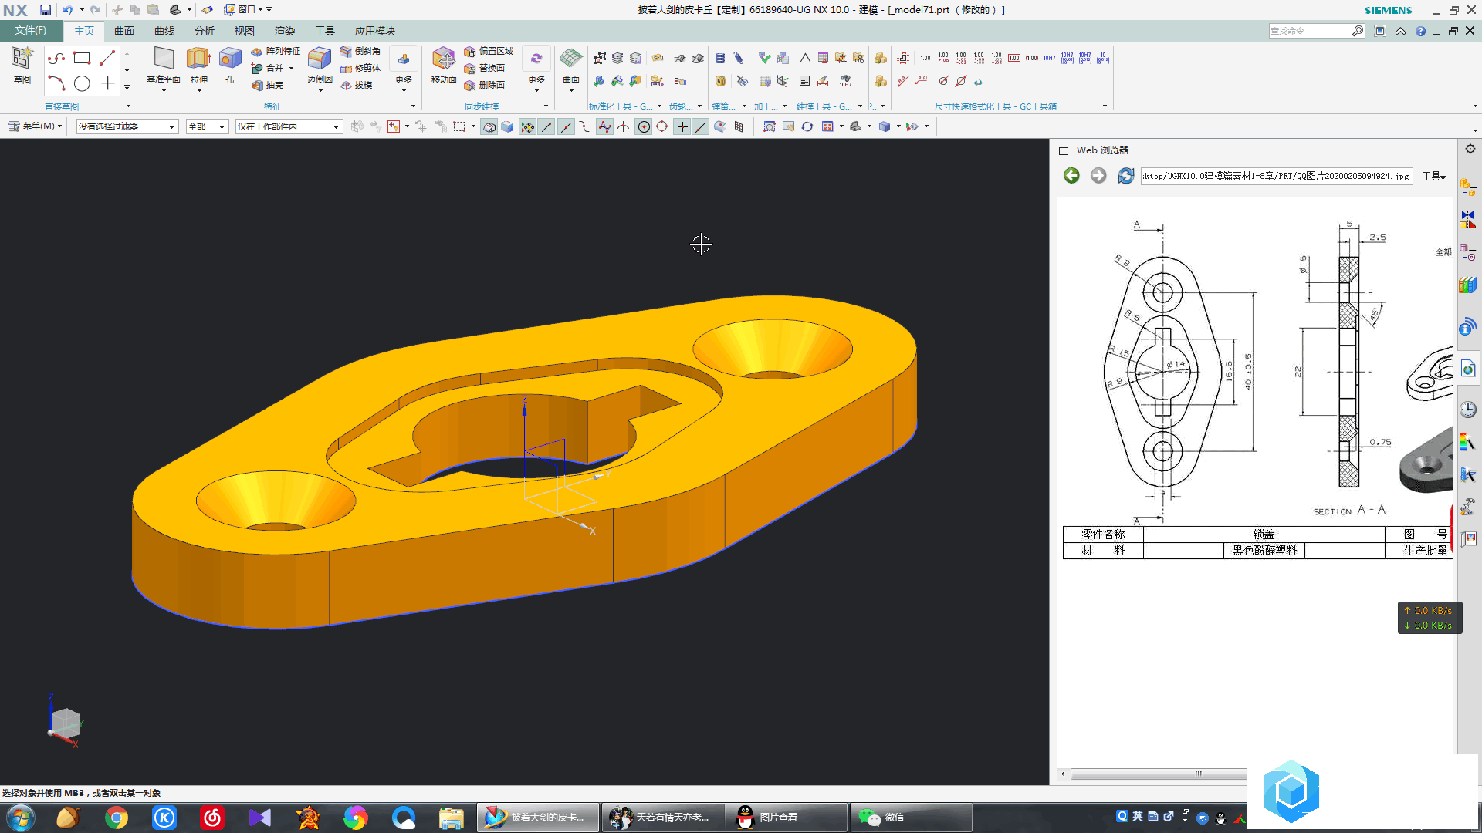Click the Shell (抽壳) tool

(x=268, y=85)
